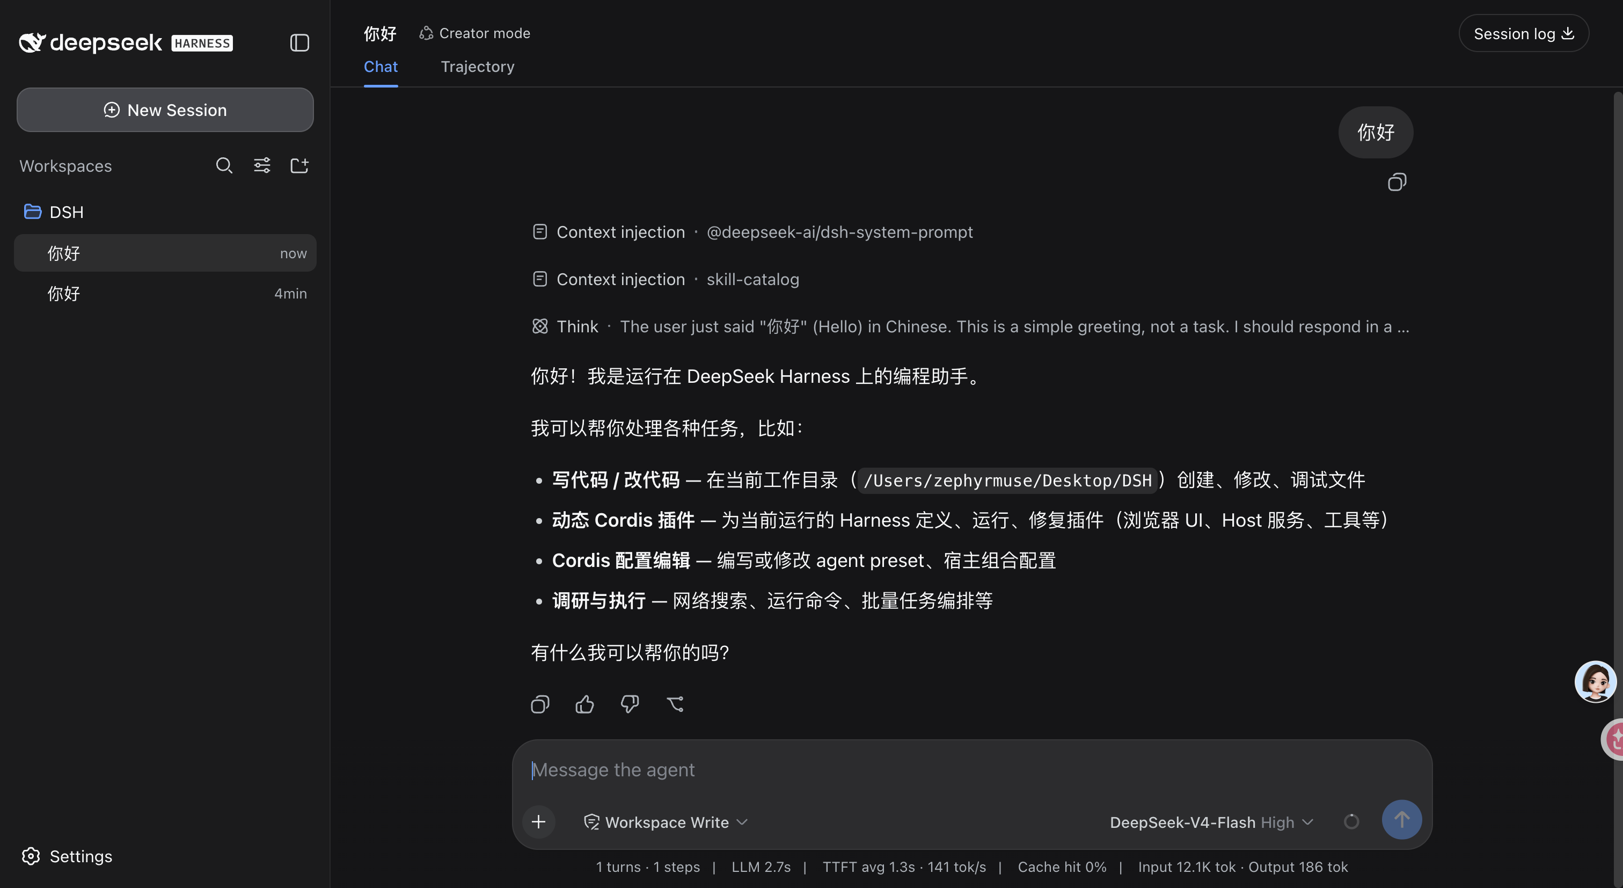Screen dimensions: 1623x888
Task: Click the /Users/zephyrmuse/Desktop/DSH path
Action: (x=1007, y=480)
